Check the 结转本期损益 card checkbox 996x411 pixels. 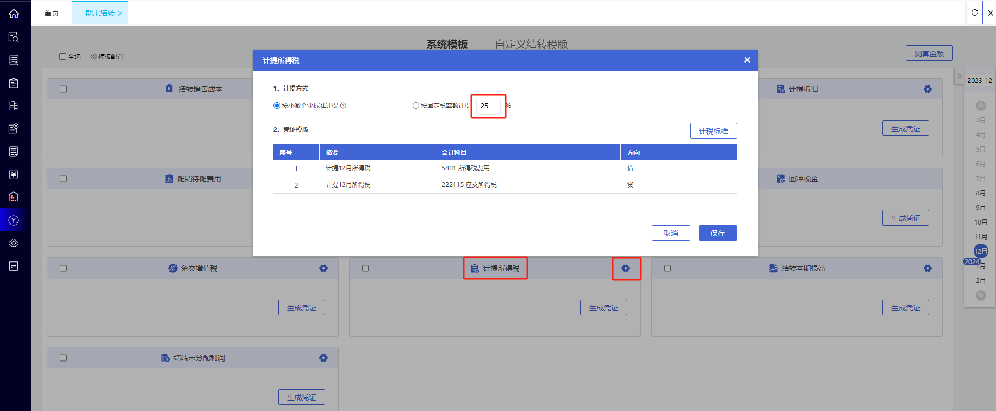click(668, 268)
